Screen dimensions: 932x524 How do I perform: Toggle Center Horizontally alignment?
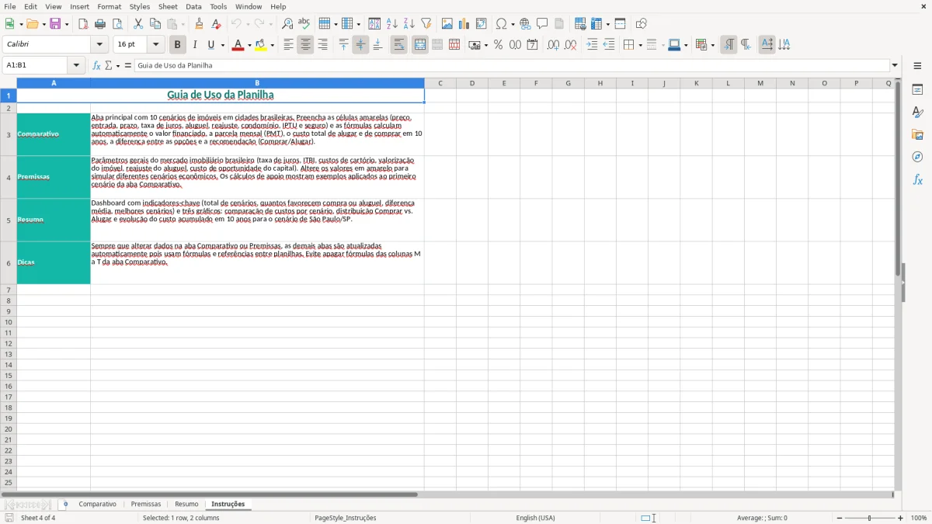306,45
